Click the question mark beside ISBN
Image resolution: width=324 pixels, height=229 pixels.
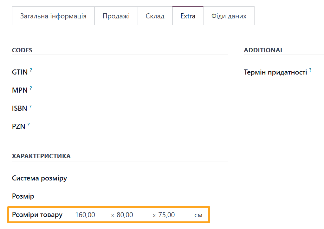coord(30,106)
